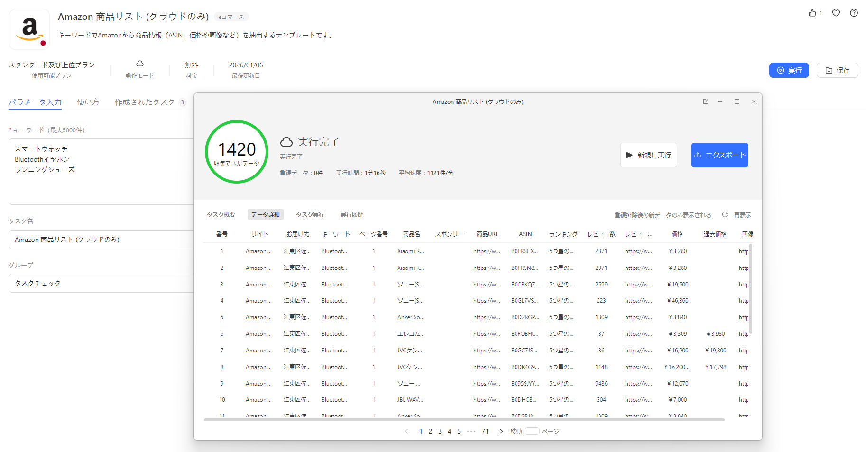The height and width of the screenshot is (452, 866).
Task: Select the タスク実行 tab
Action: click(x=310, y=215)
